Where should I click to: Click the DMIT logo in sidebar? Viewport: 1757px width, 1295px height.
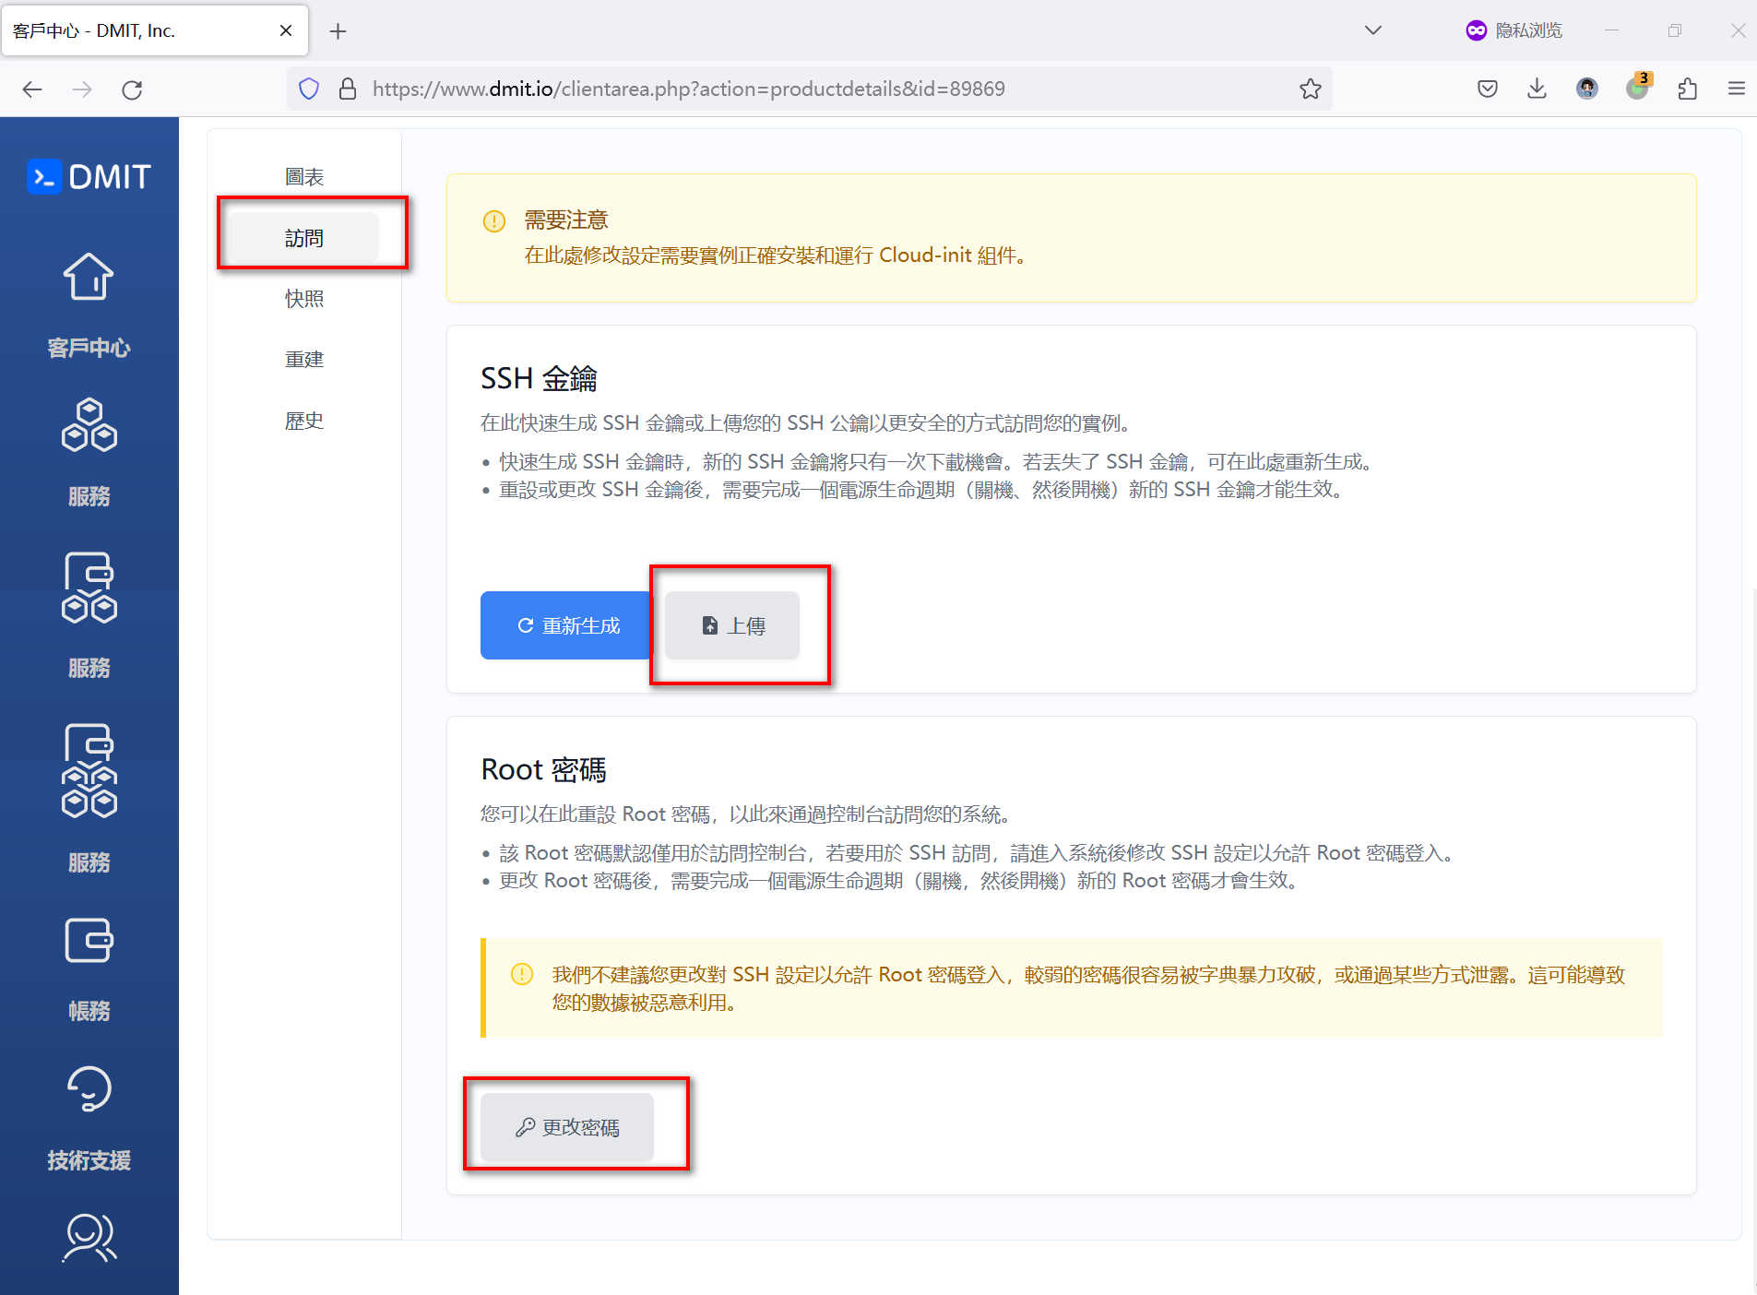89,176
